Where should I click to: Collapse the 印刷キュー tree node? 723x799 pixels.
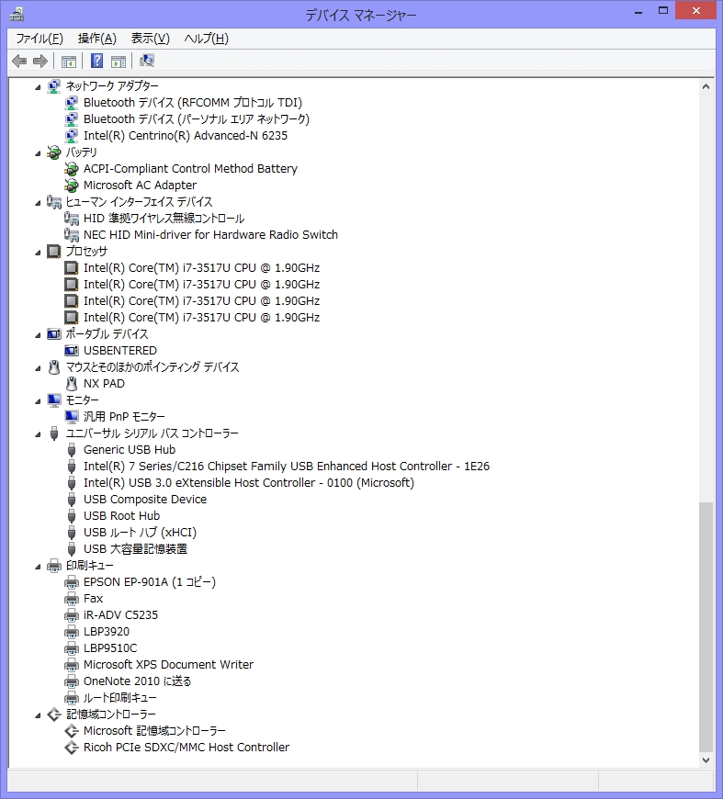(38, 567)
